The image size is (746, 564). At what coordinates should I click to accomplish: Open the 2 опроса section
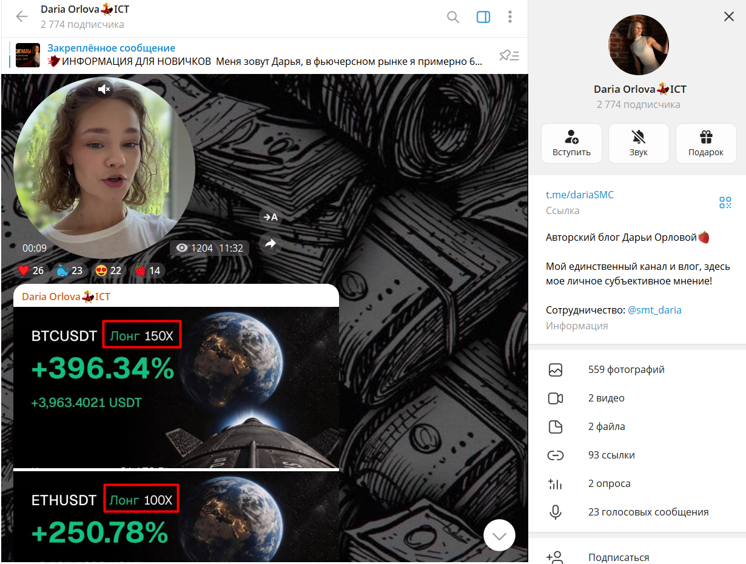coord(637,483)
